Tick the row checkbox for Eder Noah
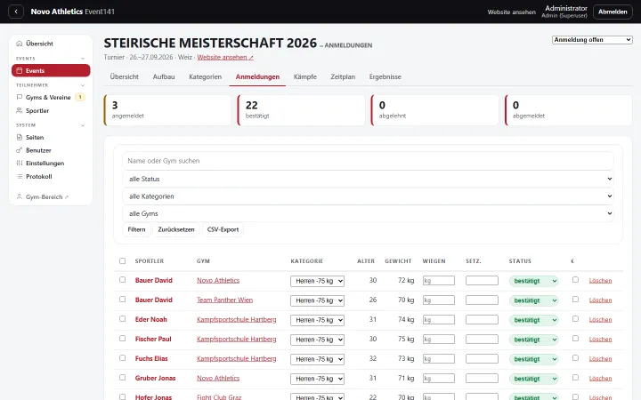 122,319
